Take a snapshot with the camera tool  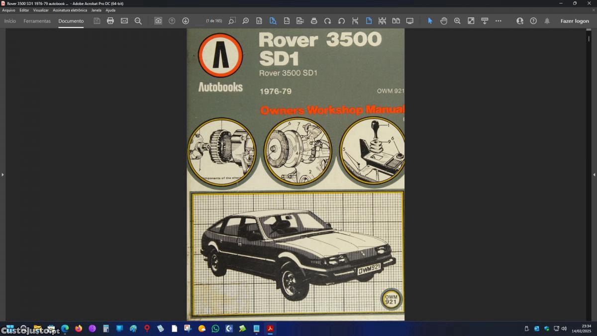(158, 21)
